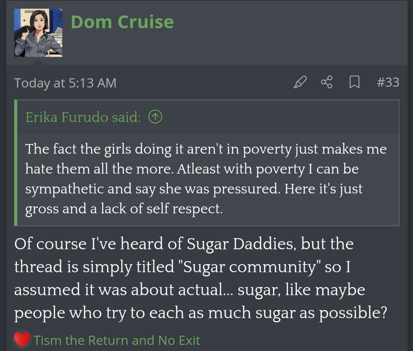Click the reply line starting "Of course I've heard"
Viewport: 413px width, 351px height.
(184, 244)
